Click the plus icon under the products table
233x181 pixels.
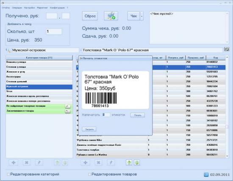click(86, 162)
